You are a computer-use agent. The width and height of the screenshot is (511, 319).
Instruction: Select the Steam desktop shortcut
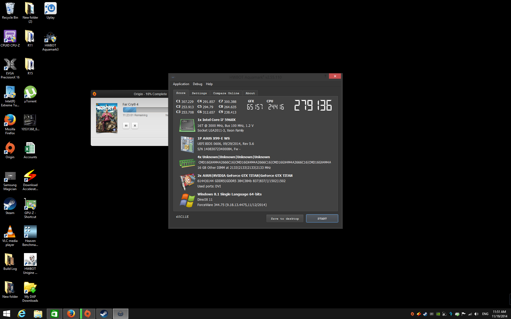(10, 206)
